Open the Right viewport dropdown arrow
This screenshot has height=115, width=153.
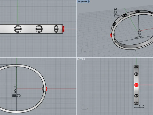(x=84, y=59)
